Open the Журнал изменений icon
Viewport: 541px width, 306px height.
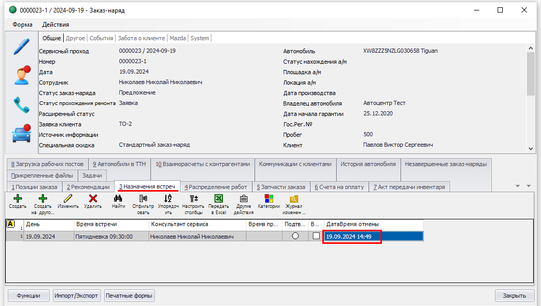pos(294,199)
